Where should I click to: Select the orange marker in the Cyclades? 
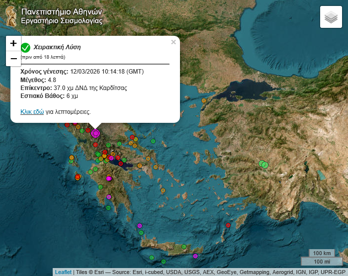(x=163, y=190)
